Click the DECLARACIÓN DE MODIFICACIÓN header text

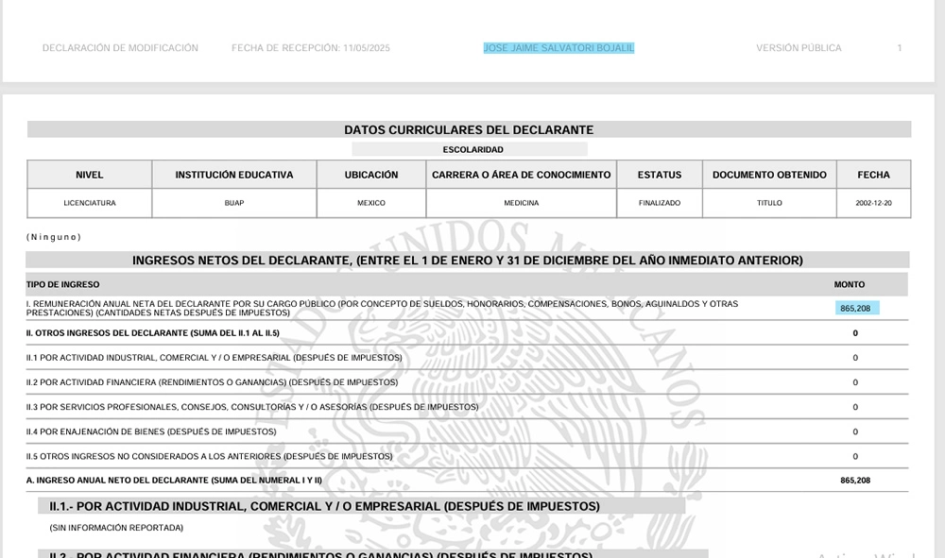point(120,48)
